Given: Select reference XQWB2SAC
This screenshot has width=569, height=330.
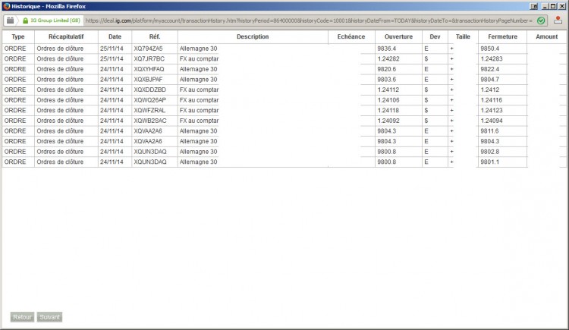Looking at the screenshot, I should pyautogui.click(x=150, y=121).
